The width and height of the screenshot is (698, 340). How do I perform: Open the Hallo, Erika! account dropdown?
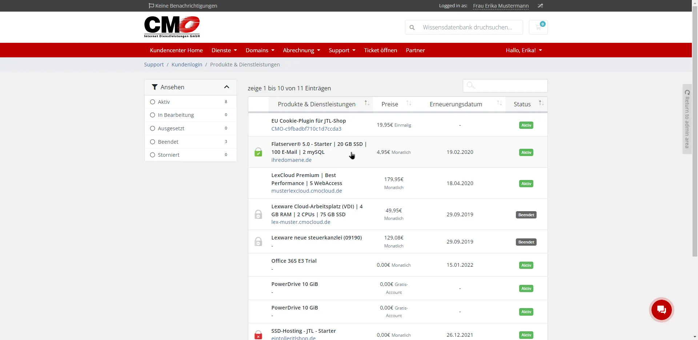click(524, 50)
